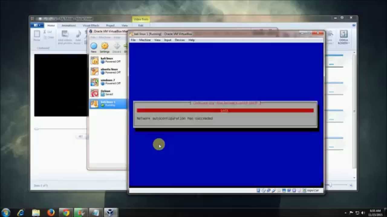
Task: Select the saved Debian VM entry
Action: coord(108,93)
